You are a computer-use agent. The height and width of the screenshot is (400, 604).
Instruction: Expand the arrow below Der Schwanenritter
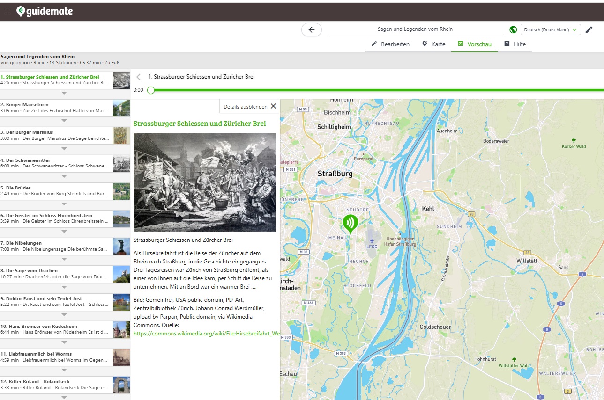[65, 176]
